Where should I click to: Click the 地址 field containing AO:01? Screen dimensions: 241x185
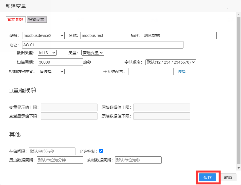tap(103, 45)
